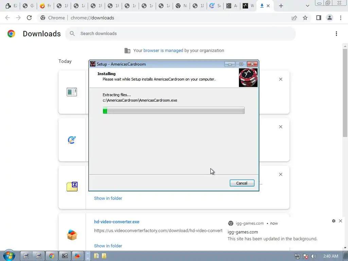The width and height of the screenshot is (348, 261).
Task: Switch to the 'N' Chrome tab
Action: click(181, 6)
